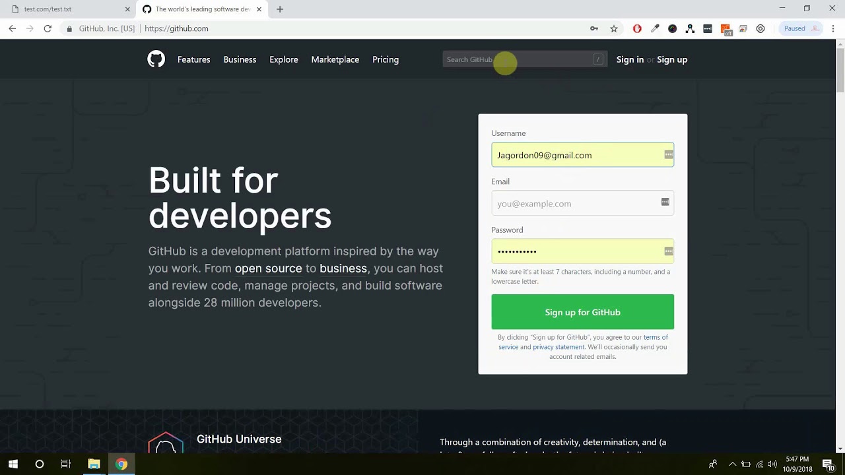This screenshot has width=845, height=475.
Task: Click password manager icon in Password field
Action: [669, 251]
